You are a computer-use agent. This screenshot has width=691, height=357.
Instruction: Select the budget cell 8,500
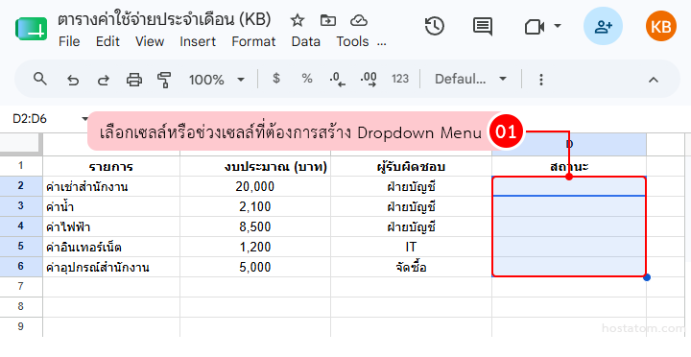(255, 227)
